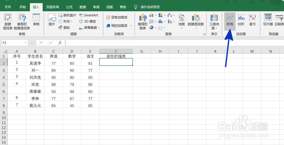Select the active cell F2
The height and width of the screenshot is (145, 284).
(116, 62)
